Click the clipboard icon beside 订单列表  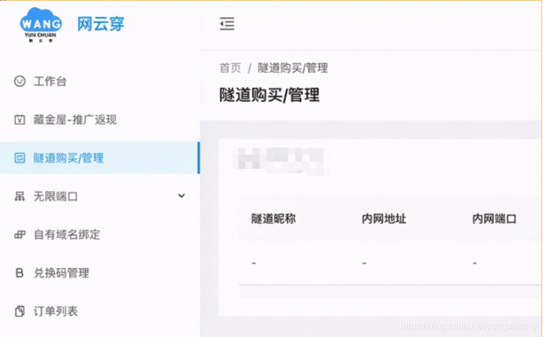(20, 311)
